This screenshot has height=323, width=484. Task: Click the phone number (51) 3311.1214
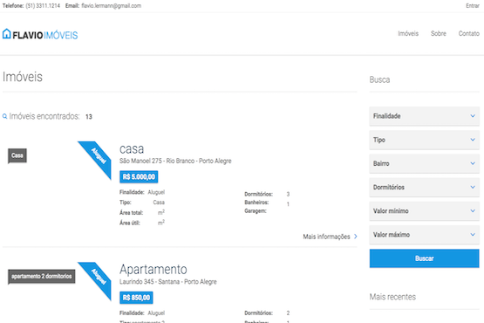click(43, 6)
